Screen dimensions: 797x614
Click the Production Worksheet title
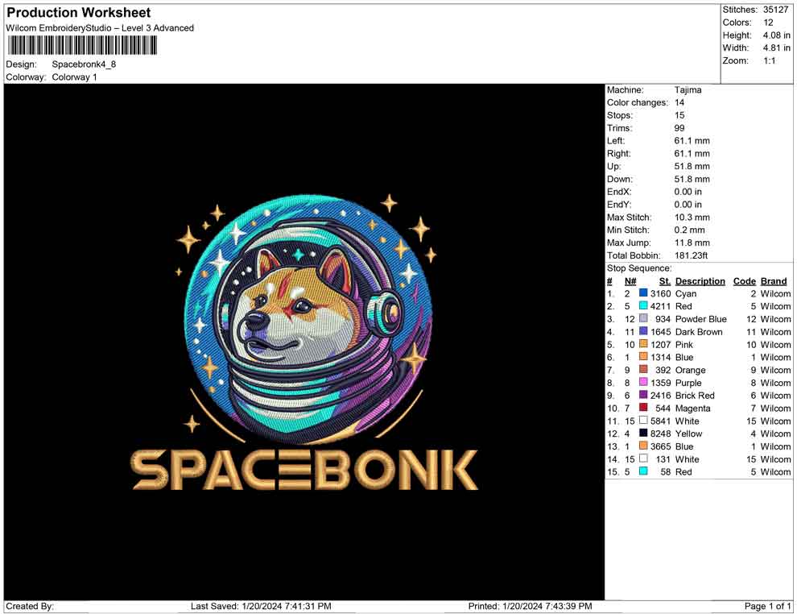(78, 13)
